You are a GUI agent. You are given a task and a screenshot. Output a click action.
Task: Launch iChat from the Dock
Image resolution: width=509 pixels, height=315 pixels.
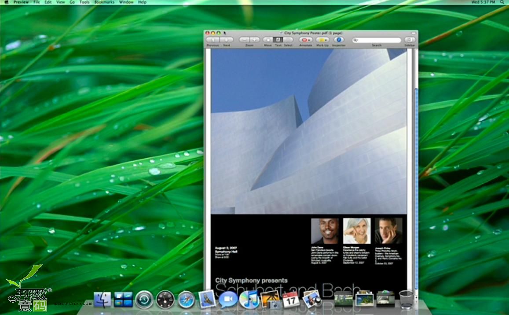click(x=228, y=300)
